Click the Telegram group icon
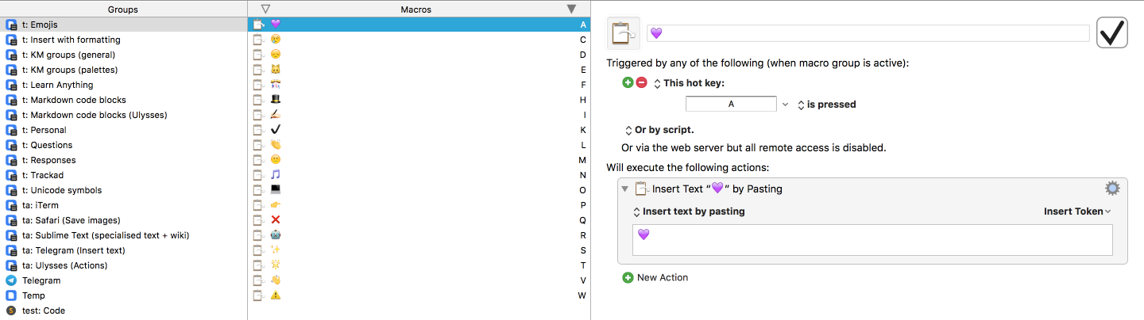This screenshot has width=1144, height=320. click(x=11, y=280)
